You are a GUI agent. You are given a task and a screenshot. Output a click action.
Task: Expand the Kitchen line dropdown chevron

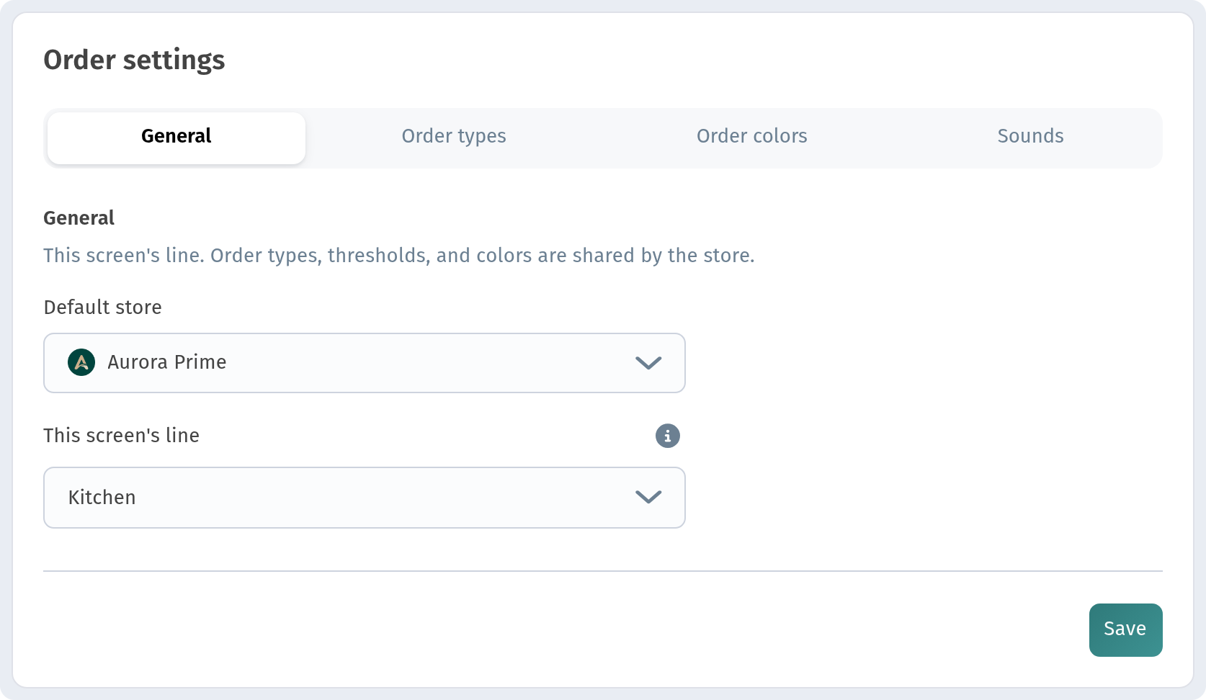coord(648,497)
